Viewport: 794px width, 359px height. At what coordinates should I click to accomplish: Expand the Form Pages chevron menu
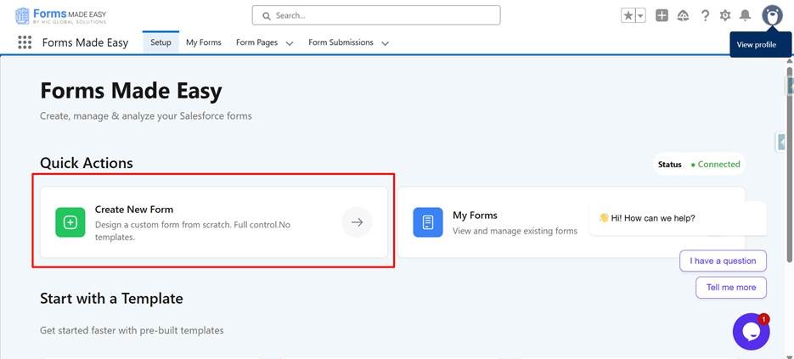(x=290, y=43)
